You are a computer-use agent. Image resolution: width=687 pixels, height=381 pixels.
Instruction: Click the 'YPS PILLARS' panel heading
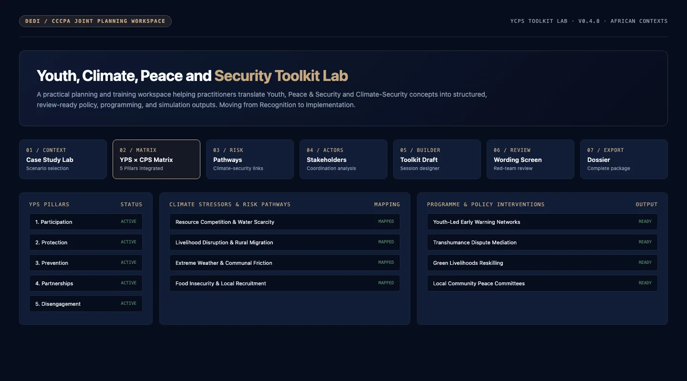tap(49, 204)
